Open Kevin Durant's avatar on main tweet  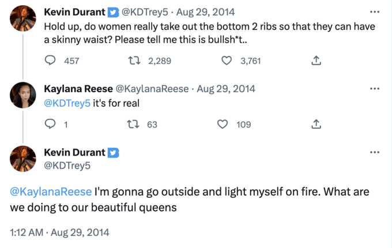pyautogui.click(x=22, y=159)
